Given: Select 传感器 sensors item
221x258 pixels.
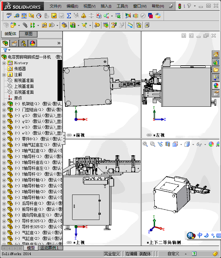Looking at the screenshot, I should [x=20, y=69].
